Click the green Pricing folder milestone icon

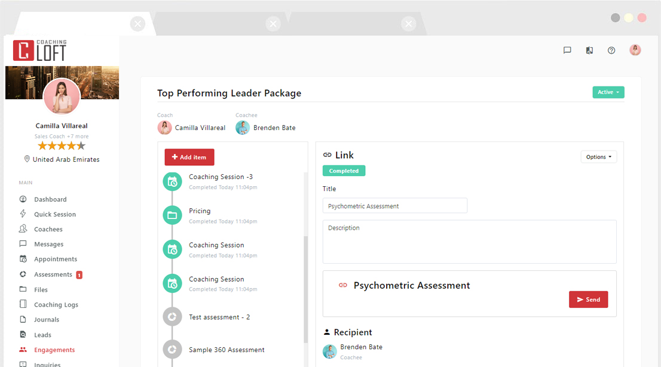[172, 215]
